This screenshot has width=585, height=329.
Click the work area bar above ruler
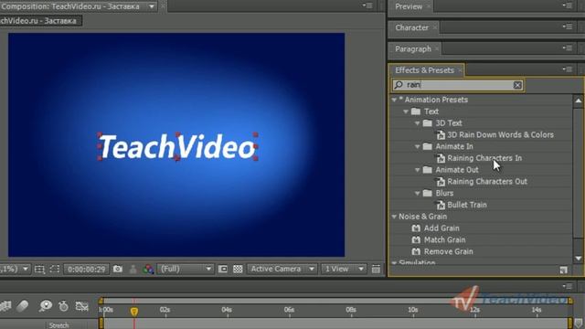coord(335,301)
